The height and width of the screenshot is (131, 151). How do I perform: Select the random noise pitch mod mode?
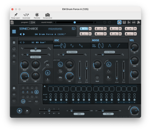(x=61, y=77)
